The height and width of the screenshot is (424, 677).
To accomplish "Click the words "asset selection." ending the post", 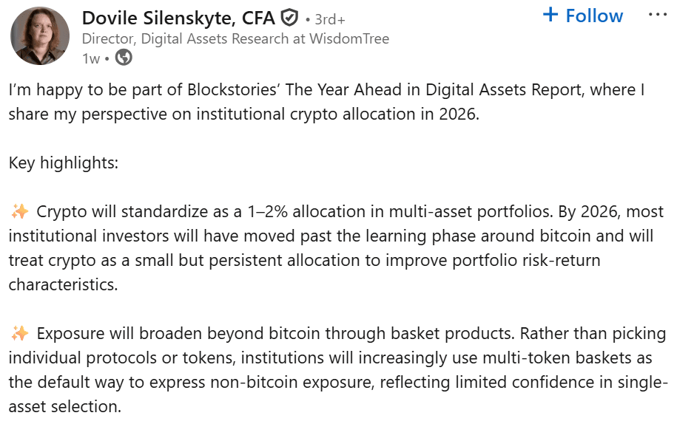I will pyautogui.click(x=64, y=406).
